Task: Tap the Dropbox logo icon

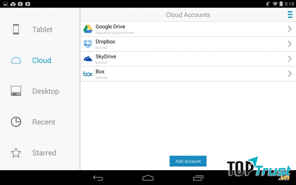Action: (x=88, y=44)
